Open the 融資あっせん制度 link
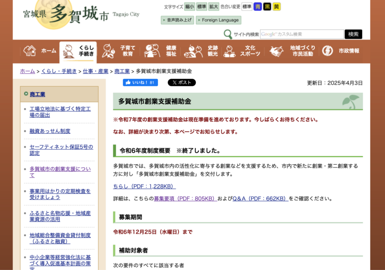The image size is (385, 270). coord(50,131)
